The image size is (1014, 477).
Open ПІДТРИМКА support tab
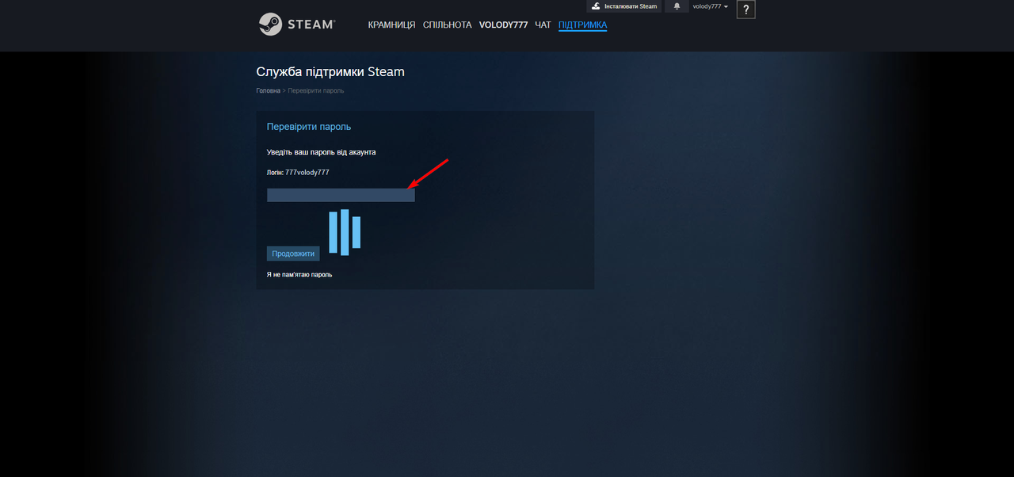pyautogui.click(x=582, y=25)
